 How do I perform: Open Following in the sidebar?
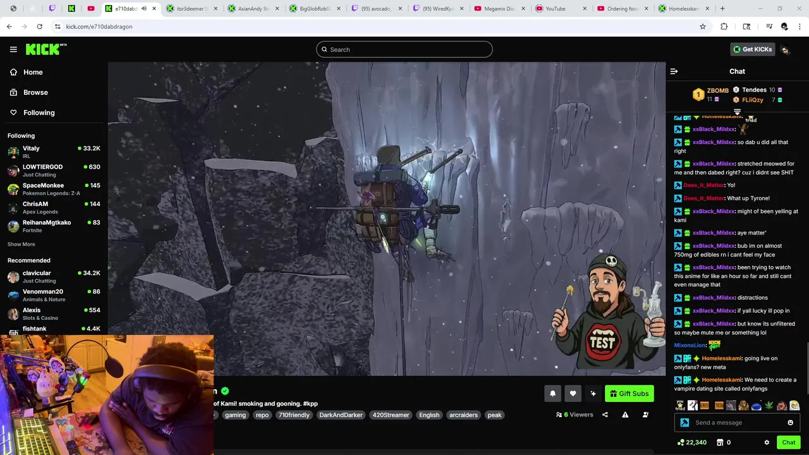coord(39,112)
